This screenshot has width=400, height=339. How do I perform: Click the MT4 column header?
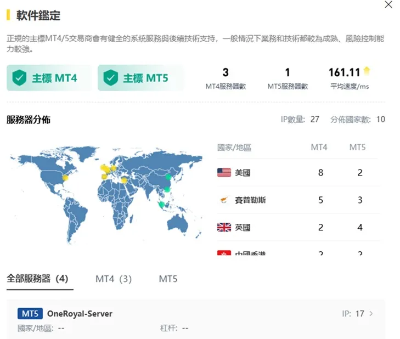pos(319,147)
